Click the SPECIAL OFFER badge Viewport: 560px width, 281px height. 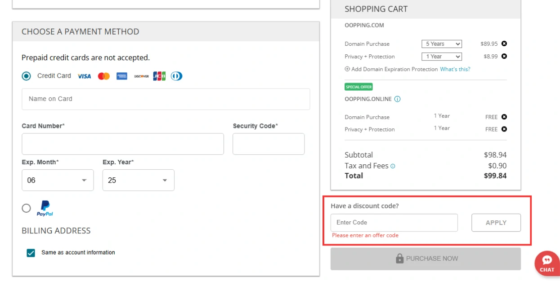point(359,87)
